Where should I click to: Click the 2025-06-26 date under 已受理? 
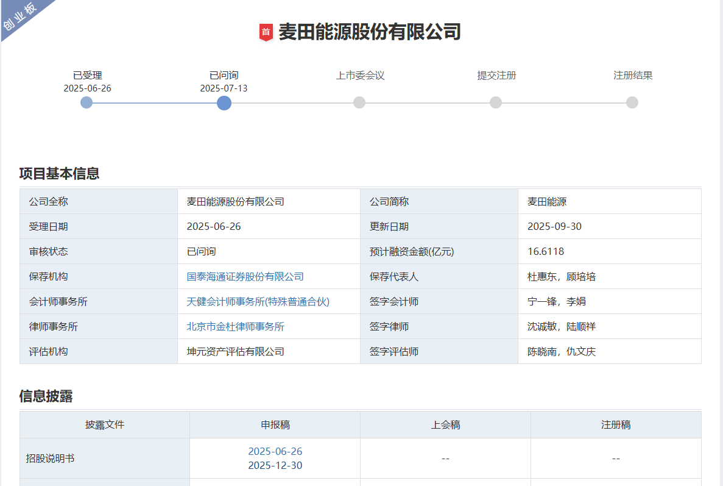(87, 88)
